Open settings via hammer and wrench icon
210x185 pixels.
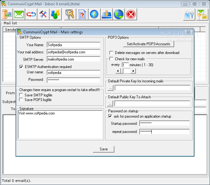click(x=43, y=14)
